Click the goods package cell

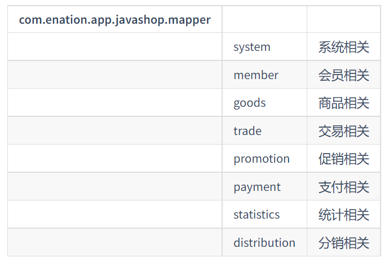[x=264, y=102]
